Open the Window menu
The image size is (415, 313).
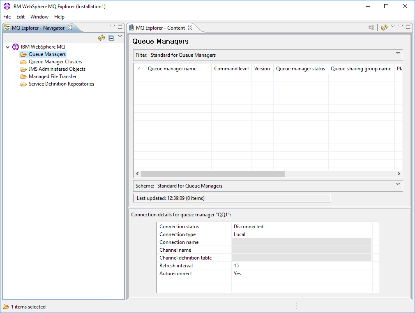click(x=39, y=17)
